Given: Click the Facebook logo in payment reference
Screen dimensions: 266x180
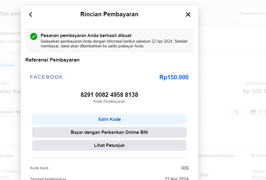Looking at the screenshot, I should [46, 77].
